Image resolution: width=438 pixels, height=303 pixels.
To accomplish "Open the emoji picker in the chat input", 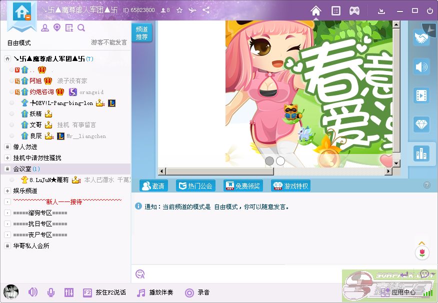I will [140, 274].
